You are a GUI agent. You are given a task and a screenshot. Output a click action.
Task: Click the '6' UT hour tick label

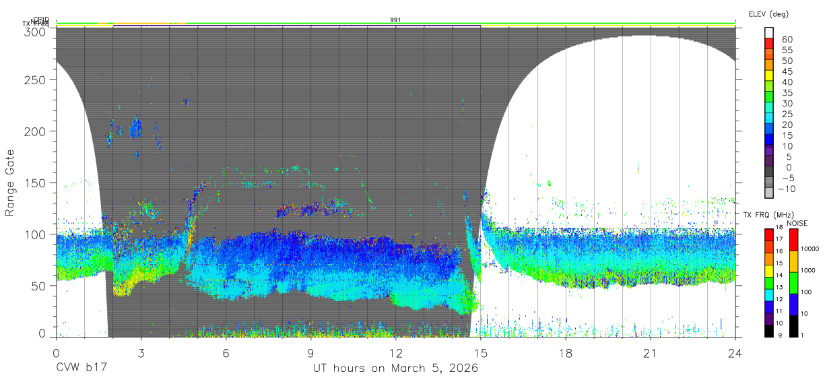coord(226,352)
